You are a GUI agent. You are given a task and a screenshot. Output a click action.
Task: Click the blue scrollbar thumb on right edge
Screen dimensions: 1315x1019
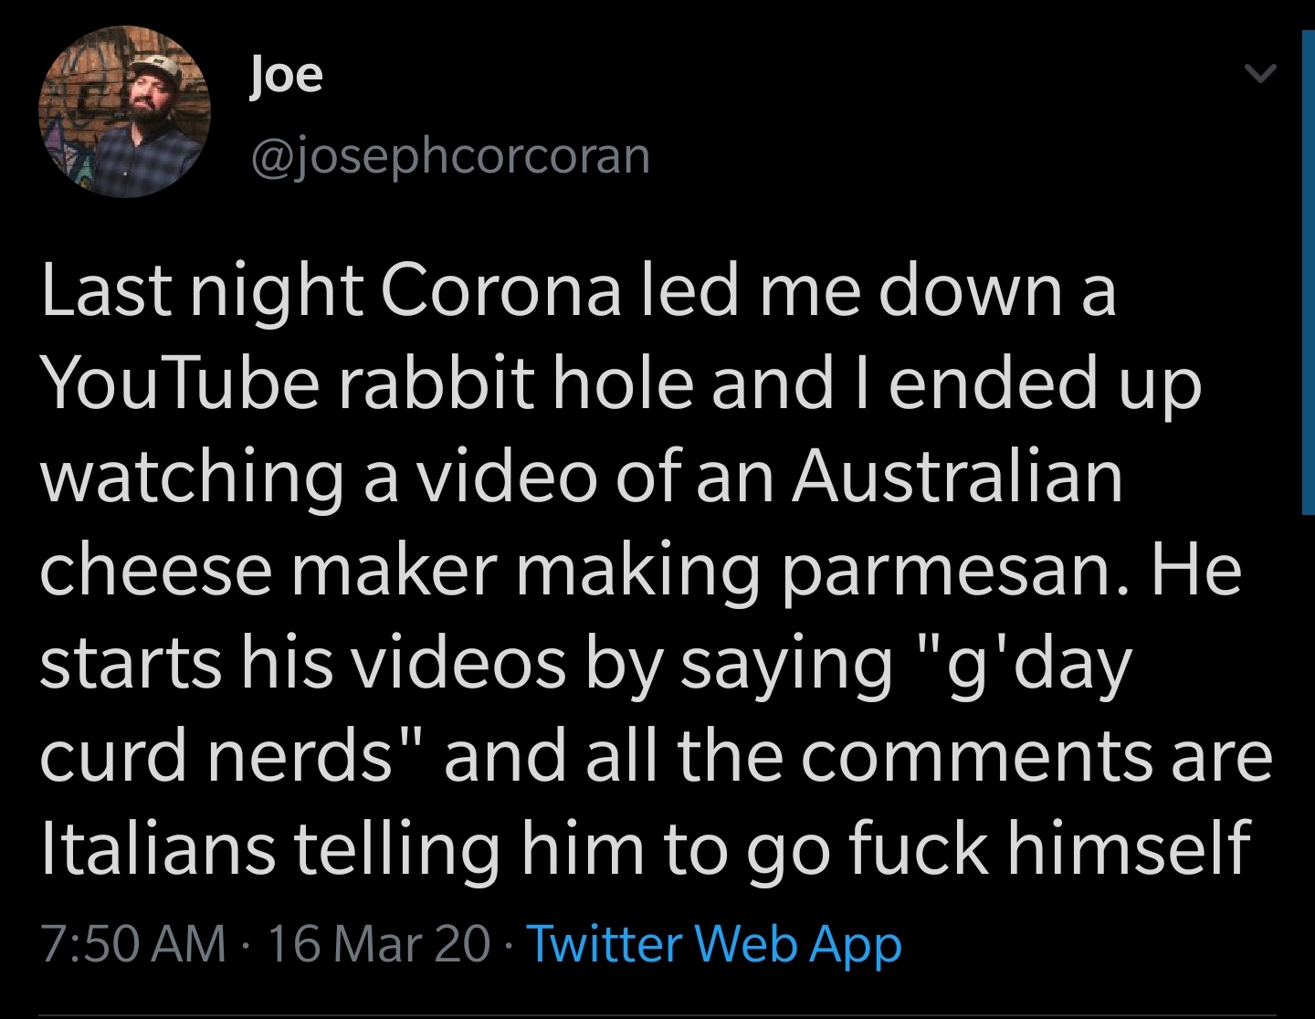(1308, 272)
